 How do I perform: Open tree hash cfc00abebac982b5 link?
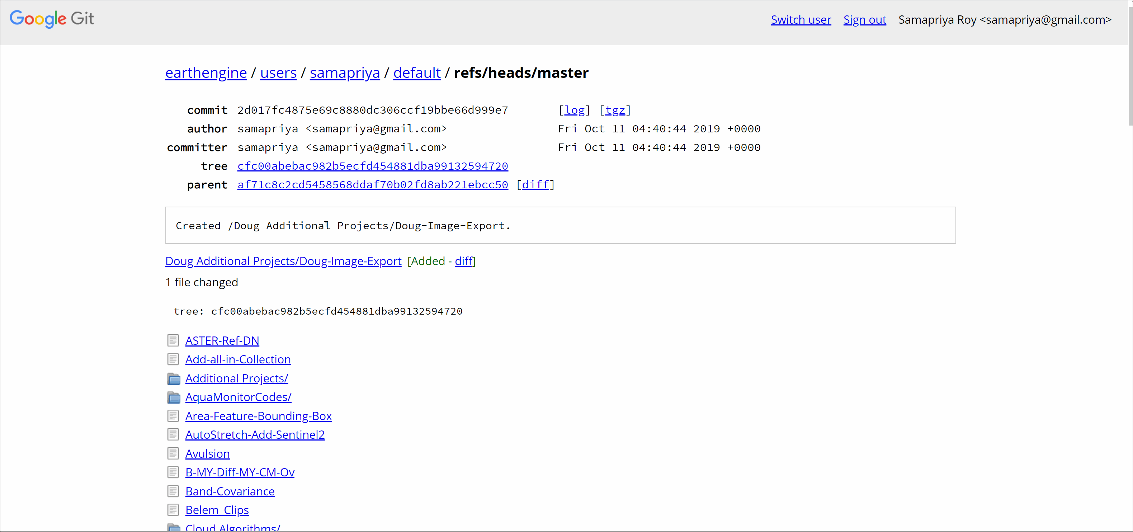(x=373, y=166)
